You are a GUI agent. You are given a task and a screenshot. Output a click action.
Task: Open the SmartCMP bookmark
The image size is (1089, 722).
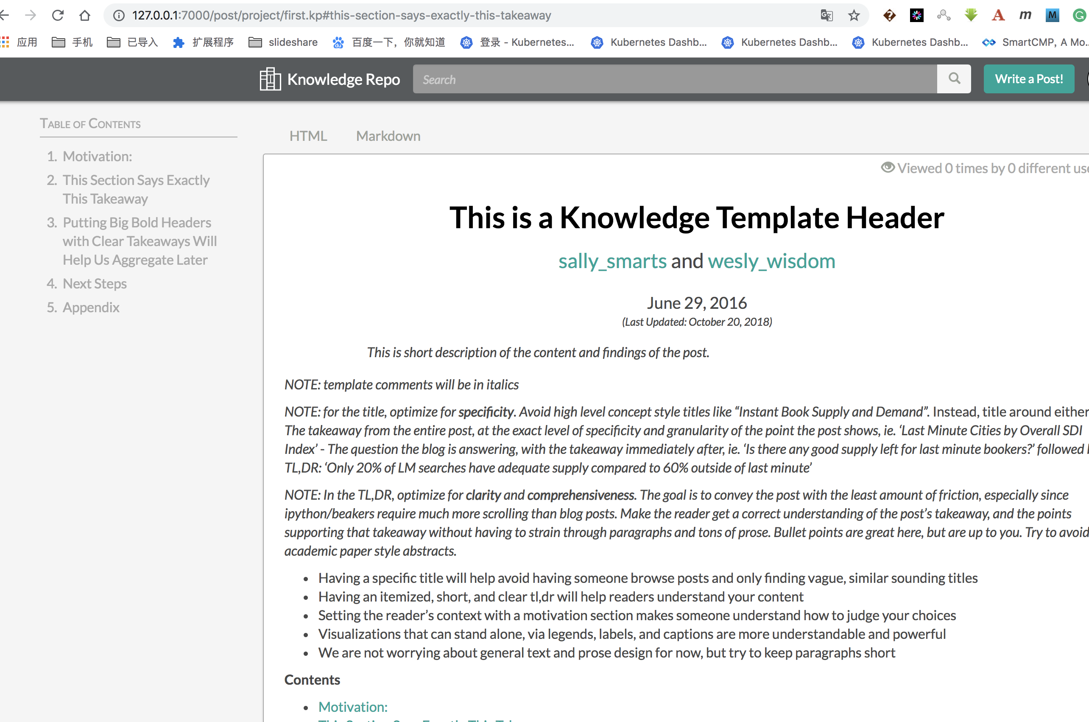coord(1035,42)
